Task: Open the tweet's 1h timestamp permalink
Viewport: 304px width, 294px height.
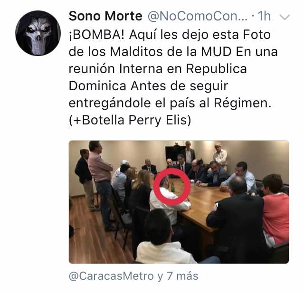Action: tap(264, 16)
